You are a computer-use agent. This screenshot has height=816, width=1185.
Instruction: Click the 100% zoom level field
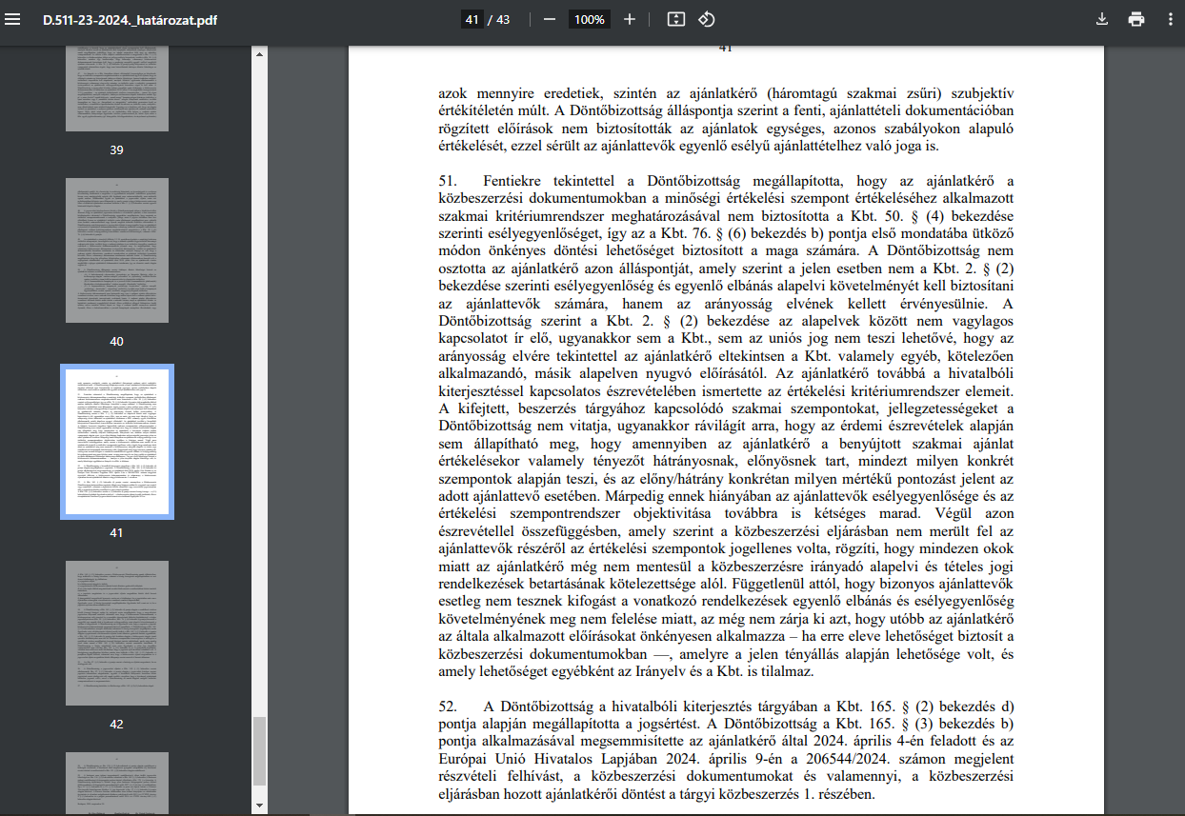[589, 19]
